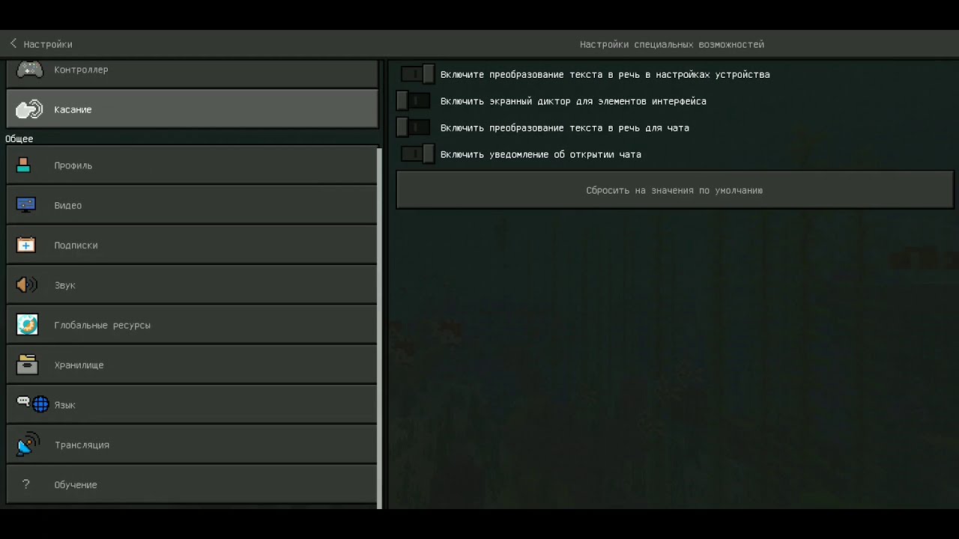Click the Настройки специальных возможностей title

point(672,44)
